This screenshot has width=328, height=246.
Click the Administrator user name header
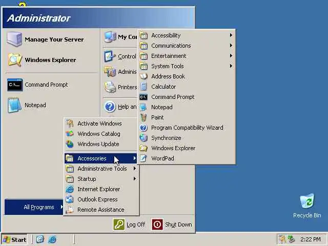[x=39, y=18]
